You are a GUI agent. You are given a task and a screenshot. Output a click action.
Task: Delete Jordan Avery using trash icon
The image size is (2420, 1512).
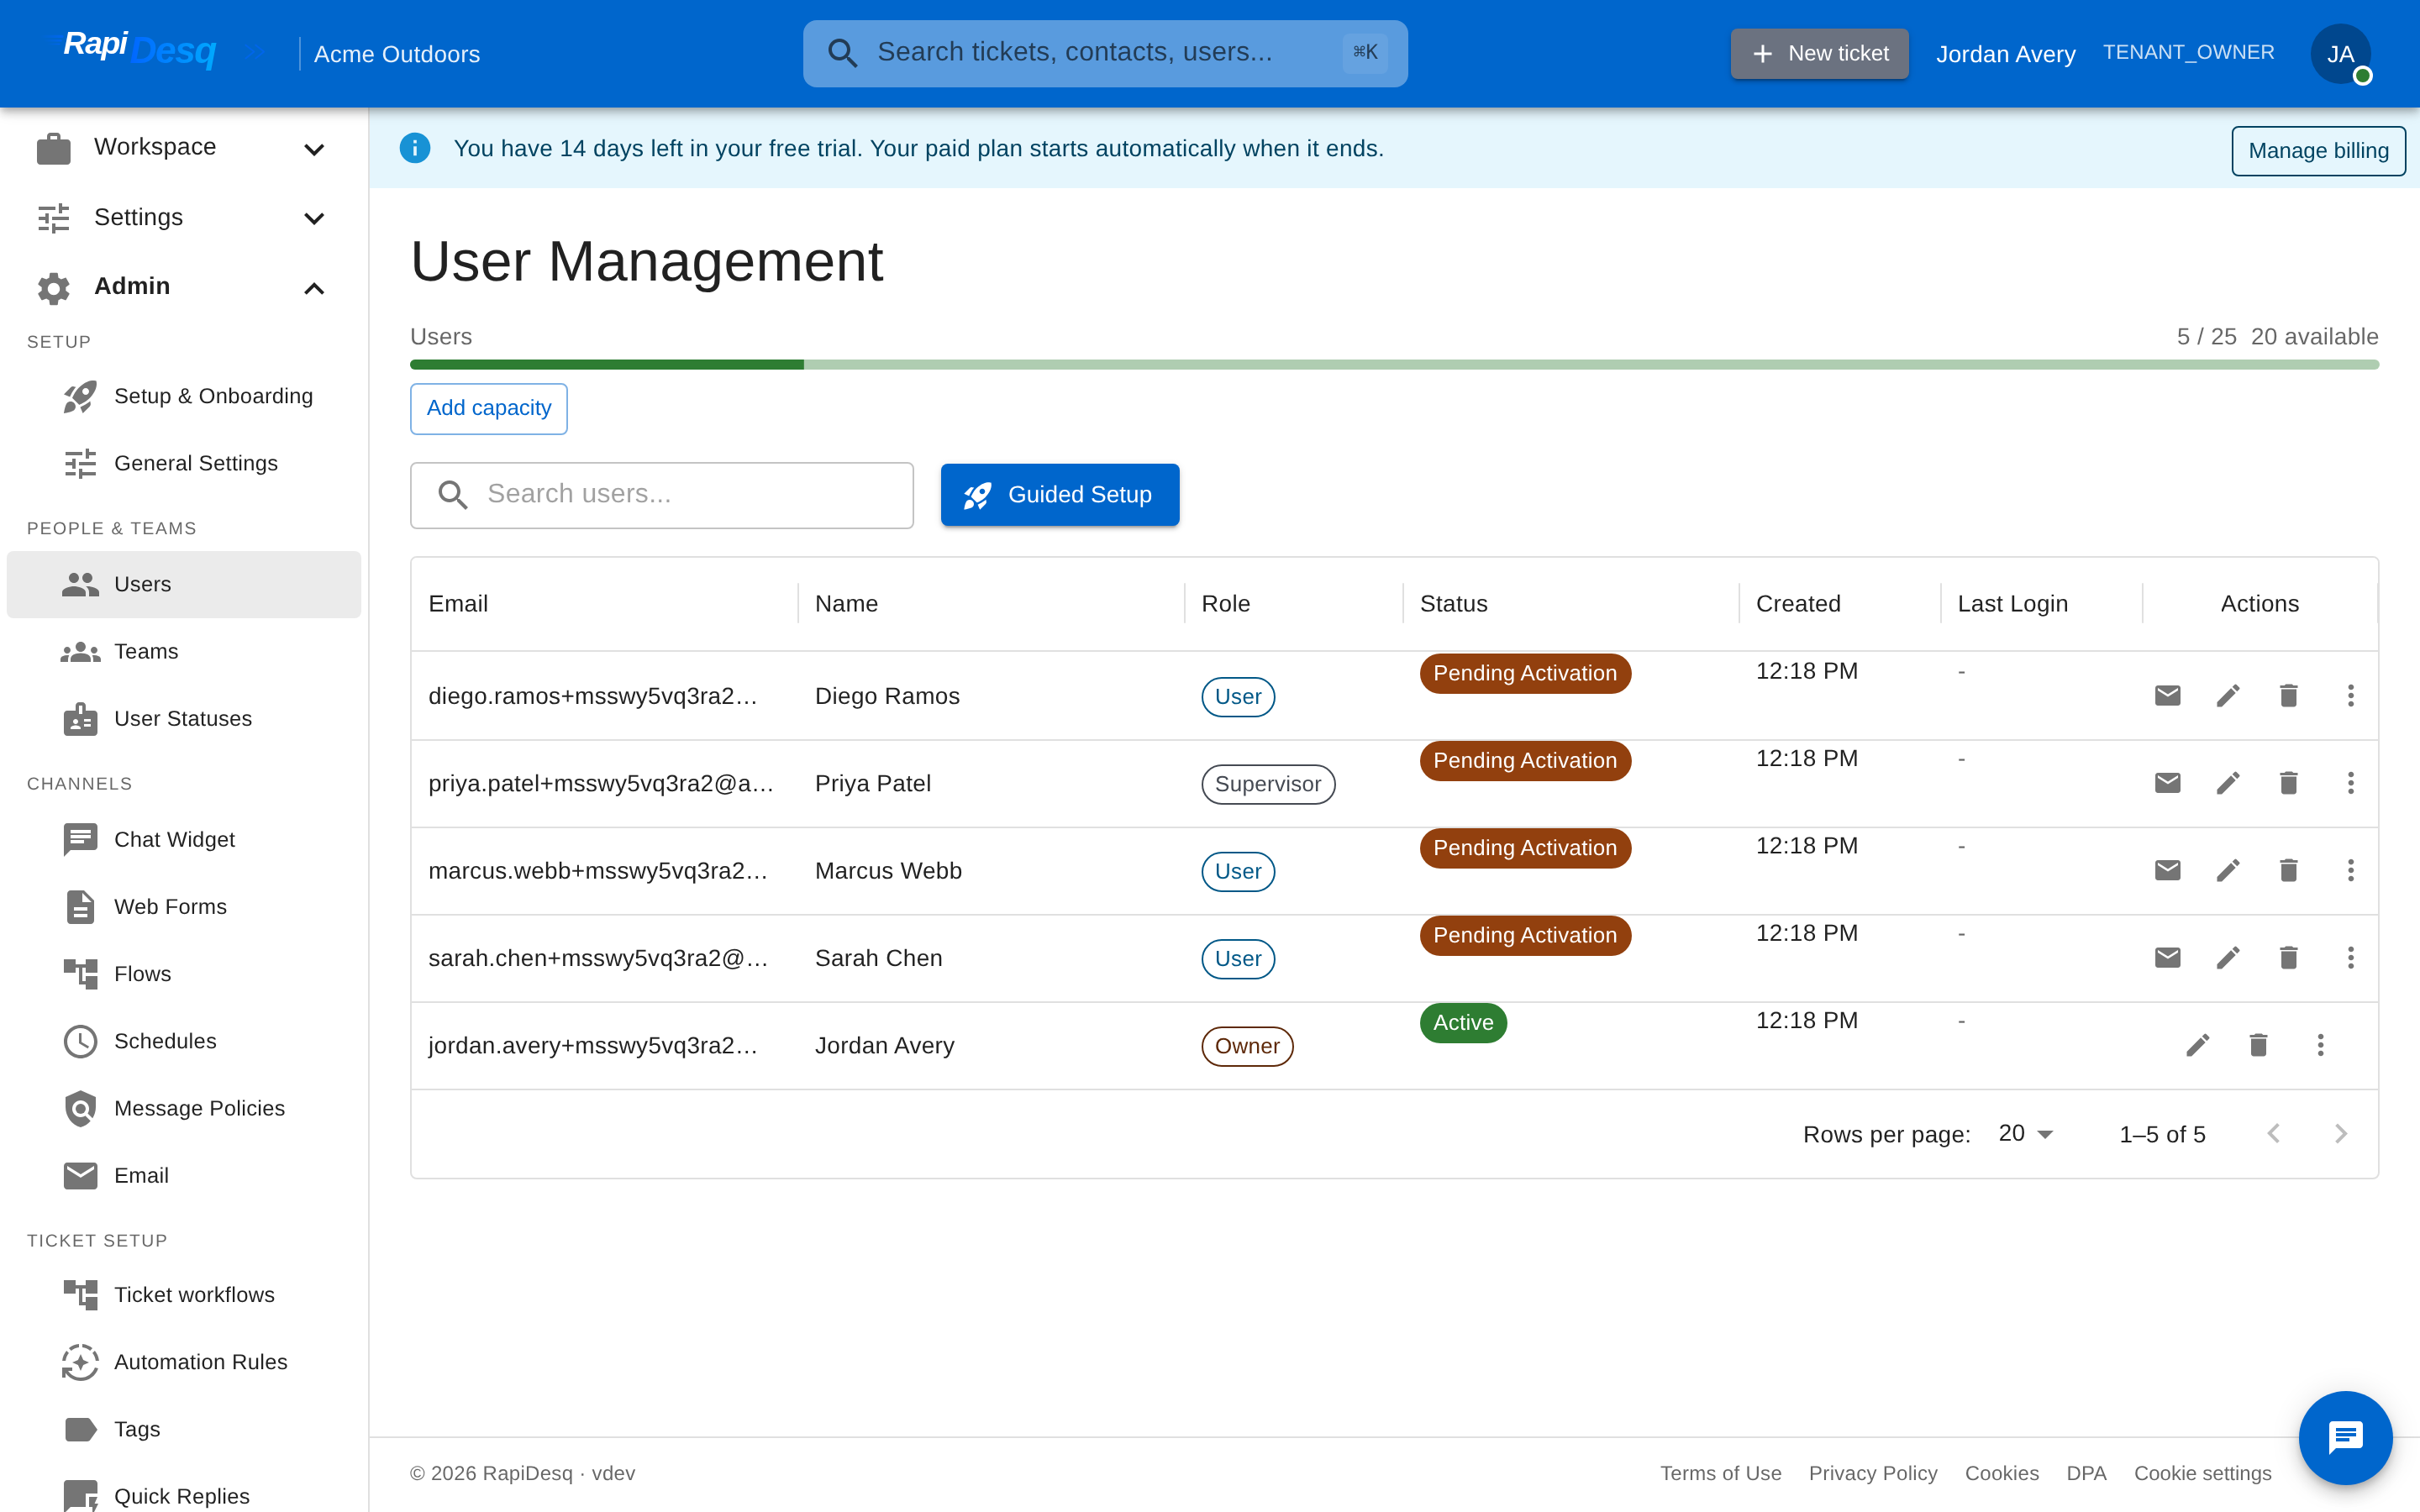click(2258, 1045)
